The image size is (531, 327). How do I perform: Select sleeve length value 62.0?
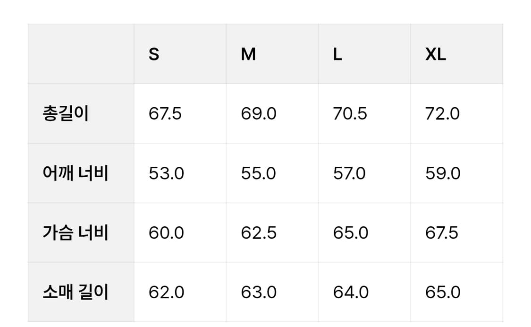point(166,293)
